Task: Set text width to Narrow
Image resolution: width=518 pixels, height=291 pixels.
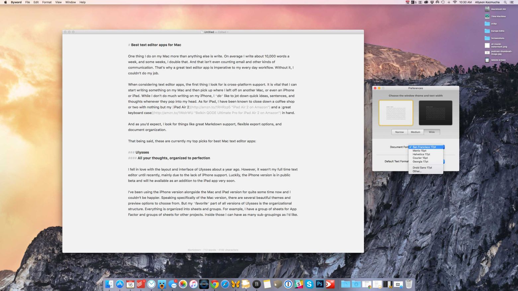Action: [x=399, y=132]
